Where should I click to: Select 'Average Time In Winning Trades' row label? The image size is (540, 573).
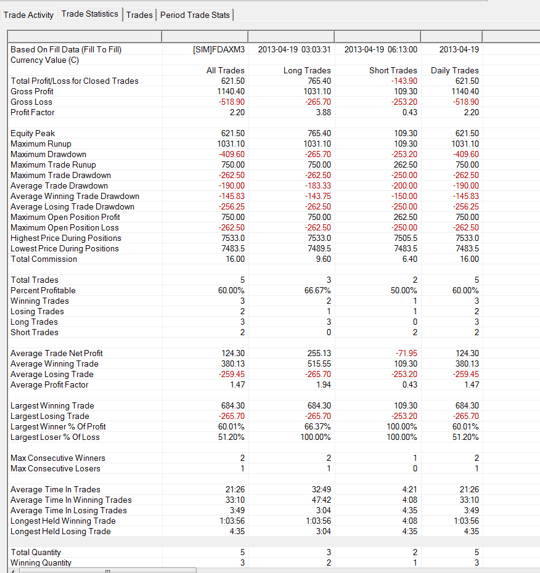(72, 500)
